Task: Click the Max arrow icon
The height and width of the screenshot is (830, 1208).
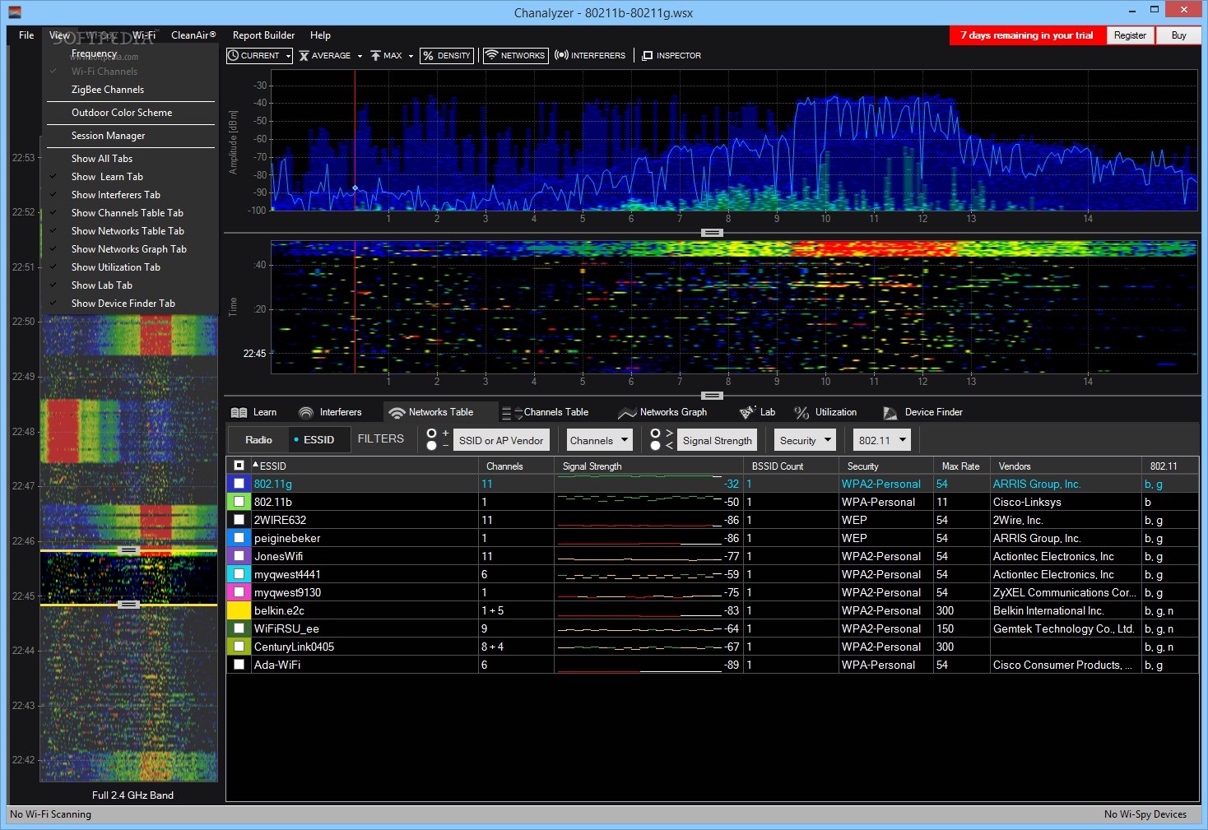Action: (375, 55)
